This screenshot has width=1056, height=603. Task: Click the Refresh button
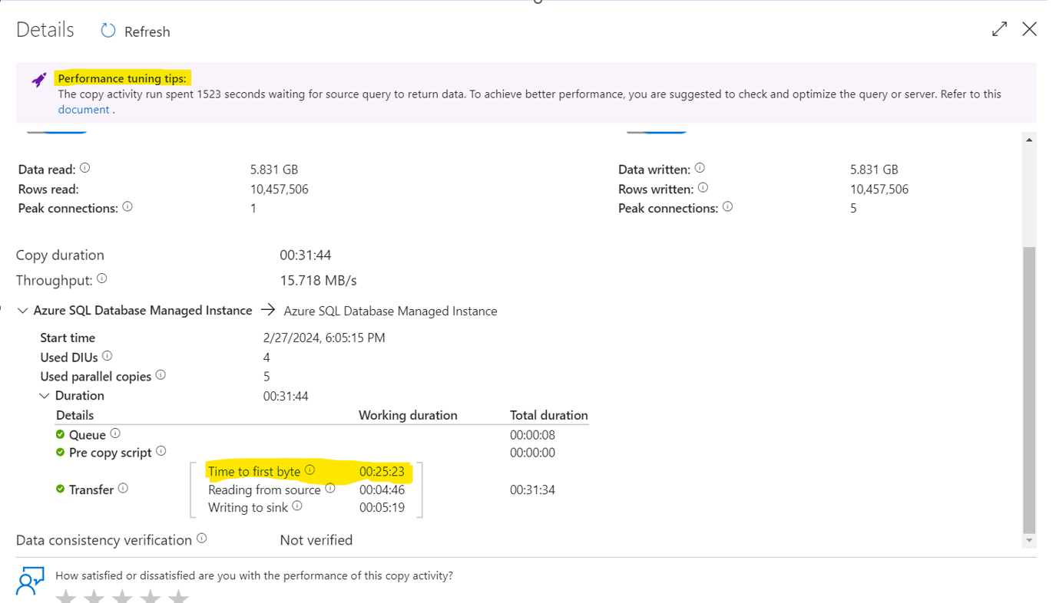tap(135, 31)
